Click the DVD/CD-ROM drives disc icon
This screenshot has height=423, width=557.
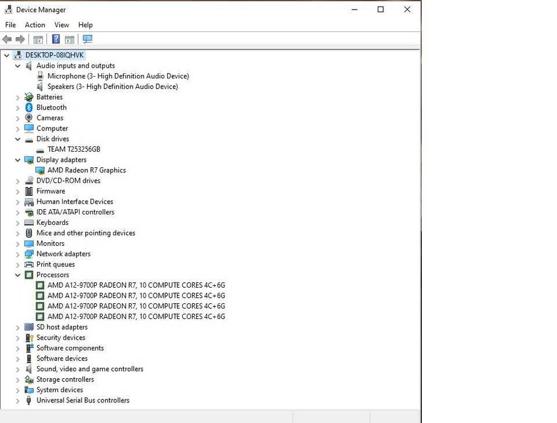pyautogui.click(x=29, y=181)
